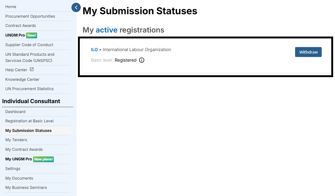Click the New! badge beside UNGM Pro
335x196 pixels.
(x=32, y=35)
